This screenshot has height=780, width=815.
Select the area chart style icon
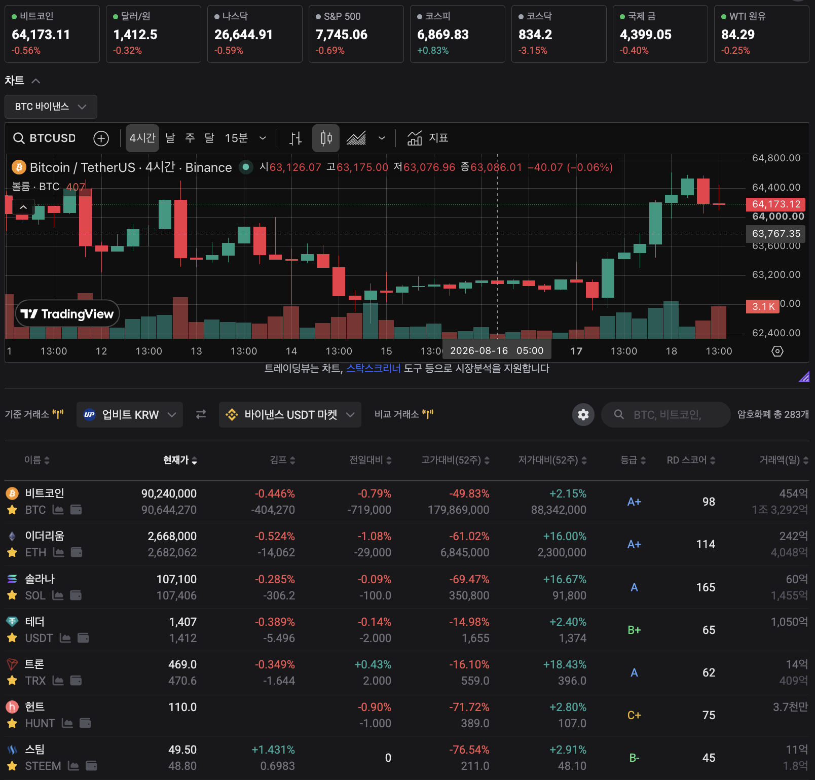pyautogui.click(x=356, y=138)
